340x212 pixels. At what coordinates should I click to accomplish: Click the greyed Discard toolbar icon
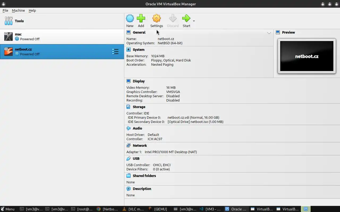pyautogui.click(x=173, y=18)
